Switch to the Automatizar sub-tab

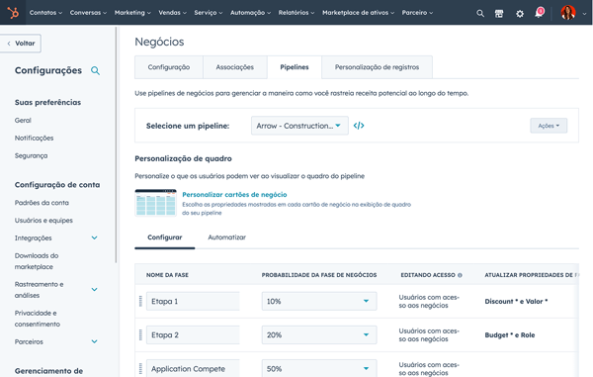click(x=226, y=237)
